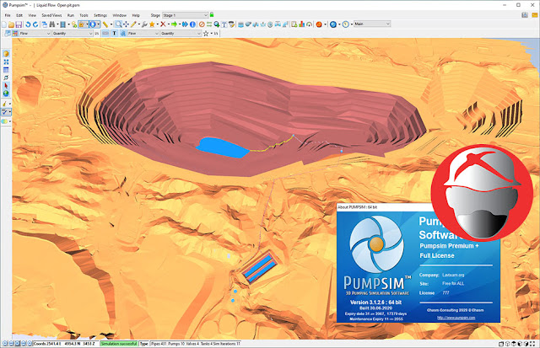Open the Tools menu
This screenshot has height=348, width=540.
tap(84, 15)
